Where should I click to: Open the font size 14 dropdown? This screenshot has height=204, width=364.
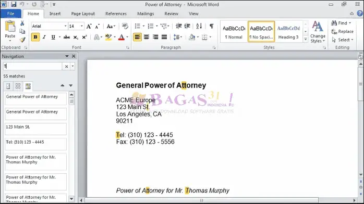(x=81, y=26)
